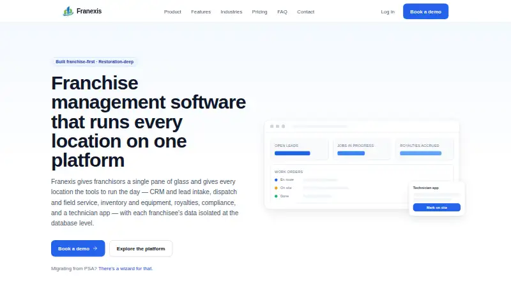Image resolution: width=511 pixels, height=281 pixels.
Task: Click the "Built franchise-first · Restoration-deep" badge
Action: [95, 61]
